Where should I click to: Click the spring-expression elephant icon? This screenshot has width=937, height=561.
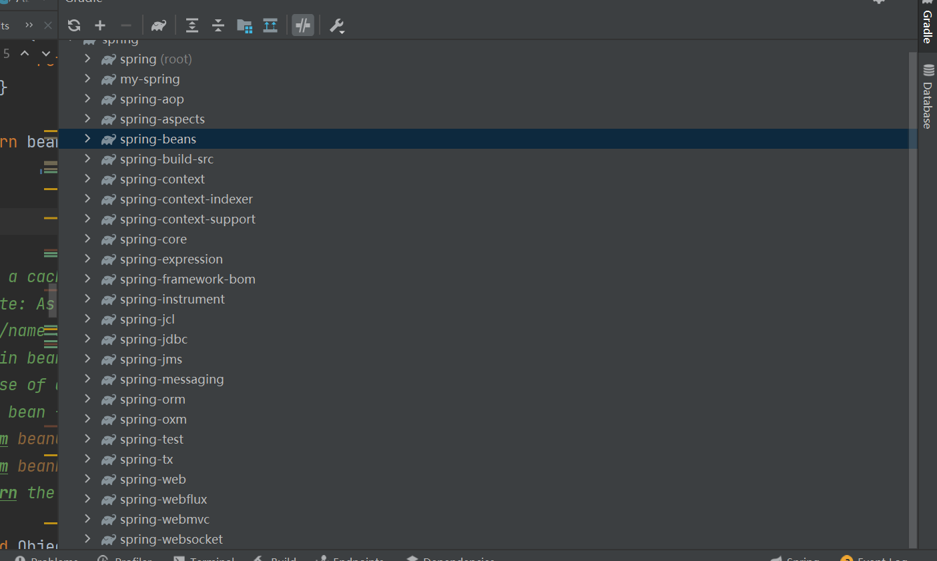[108, 259]
